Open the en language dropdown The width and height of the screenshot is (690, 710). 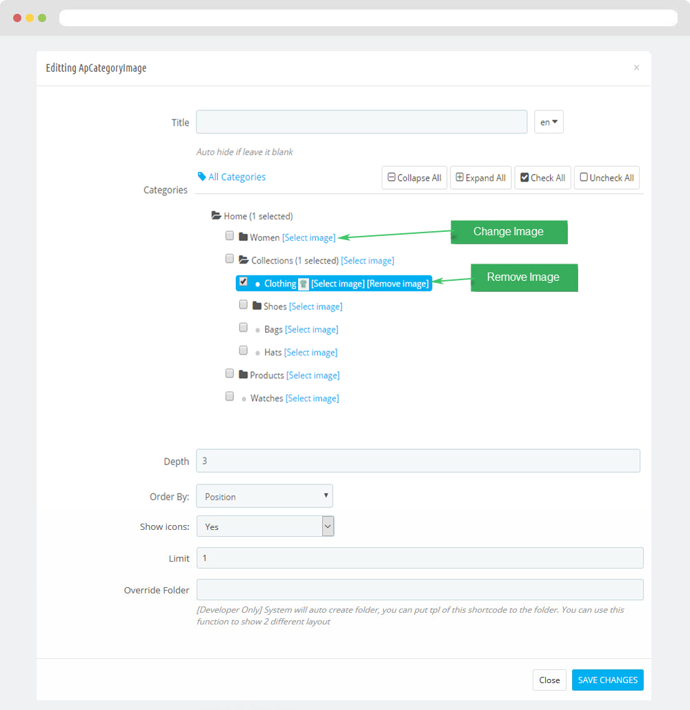[x=549, y=122]
